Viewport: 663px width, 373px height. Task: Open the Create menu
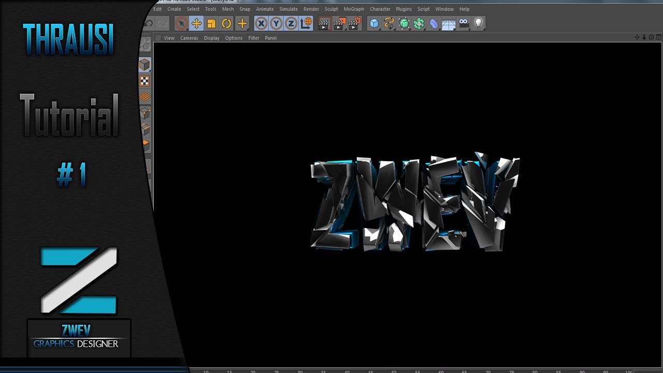pyautogui.click(x=174, y=9)
